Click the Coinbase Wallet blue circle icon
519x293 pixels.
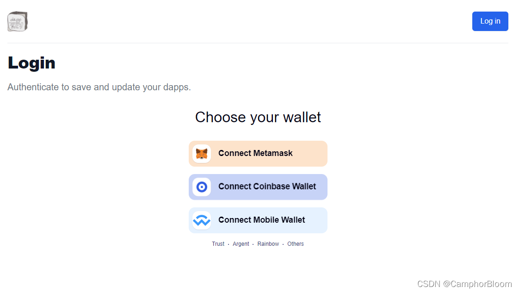(202, 187)
